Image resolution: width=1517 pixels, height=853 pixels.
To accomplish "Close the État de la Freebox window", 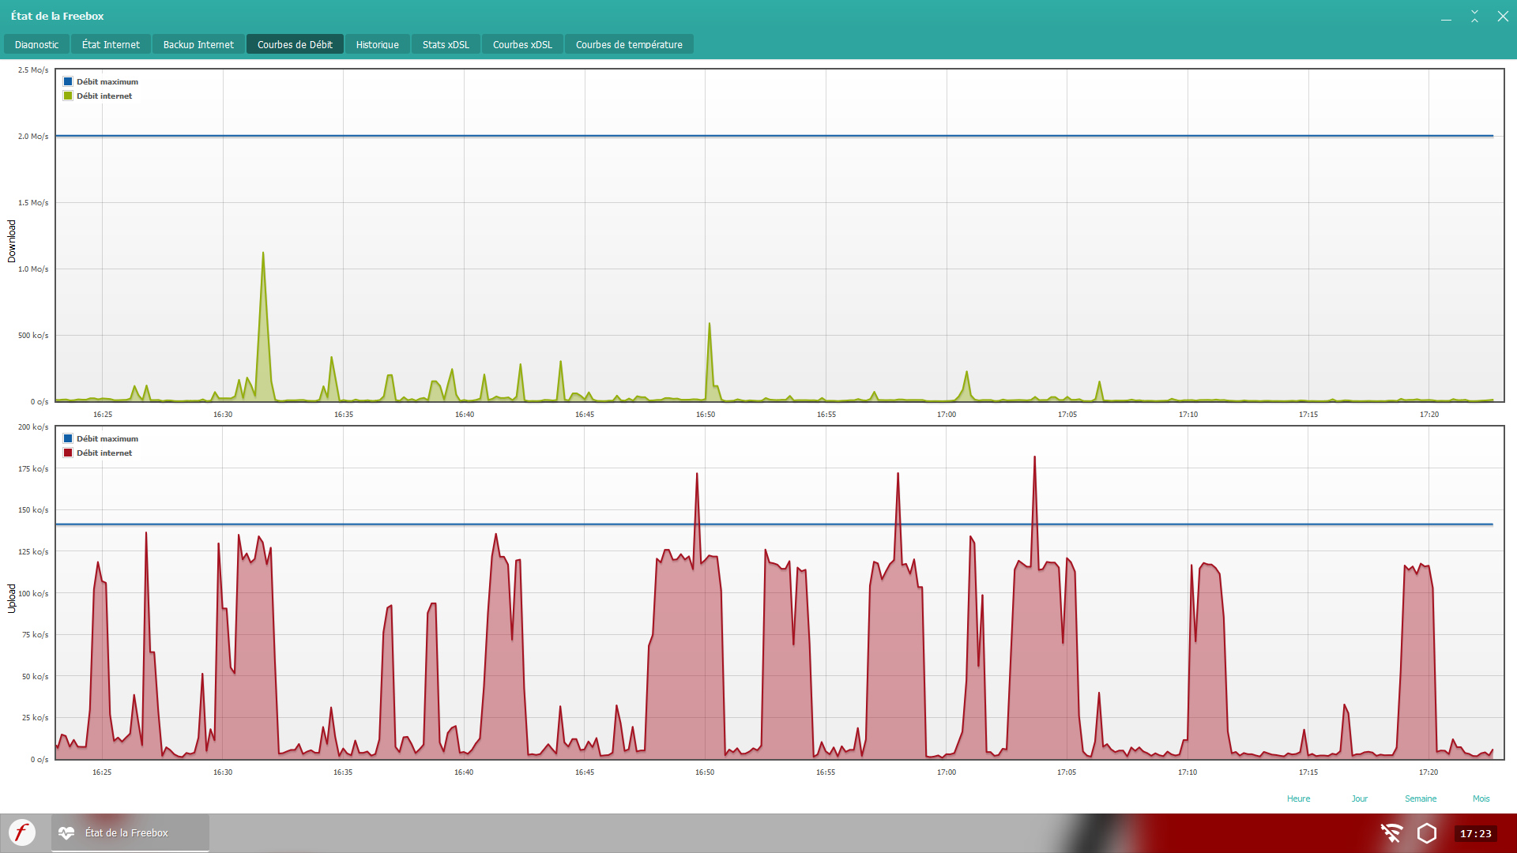I will point(1503,17).
